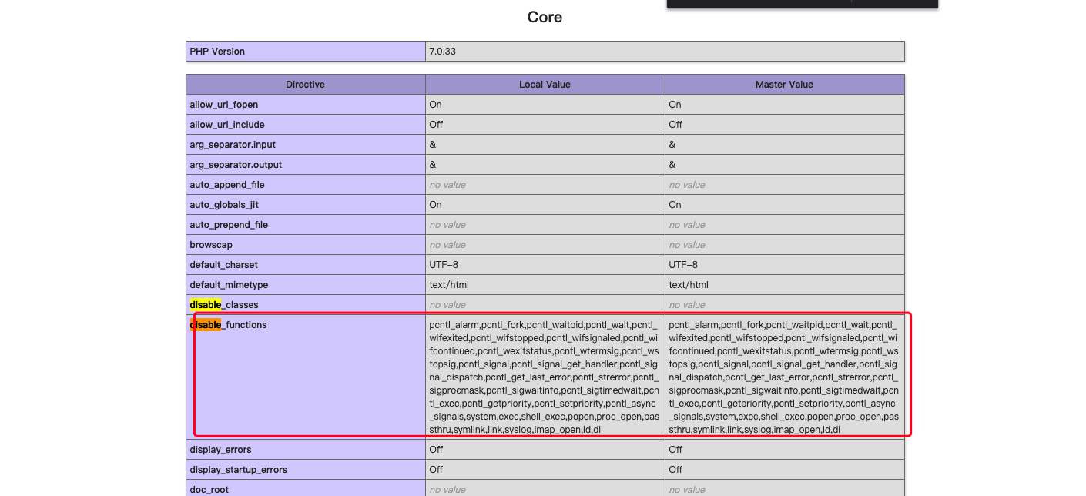Click auto_globals_jit master value On

[675, 205]
